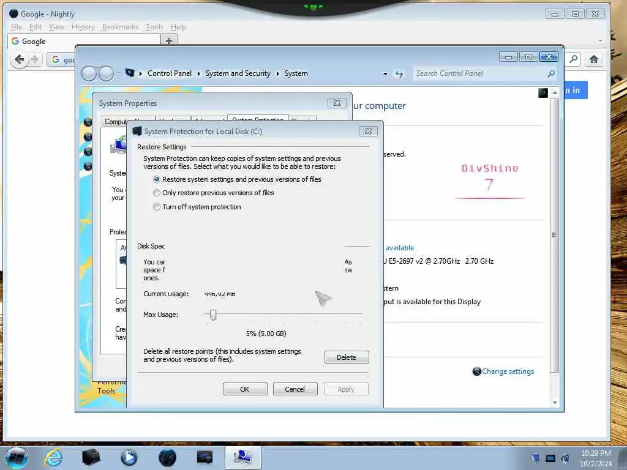Screen dimensions: 627x470
Task: Select Restore system settings and previous versions radio
Action: click(157, 179)
